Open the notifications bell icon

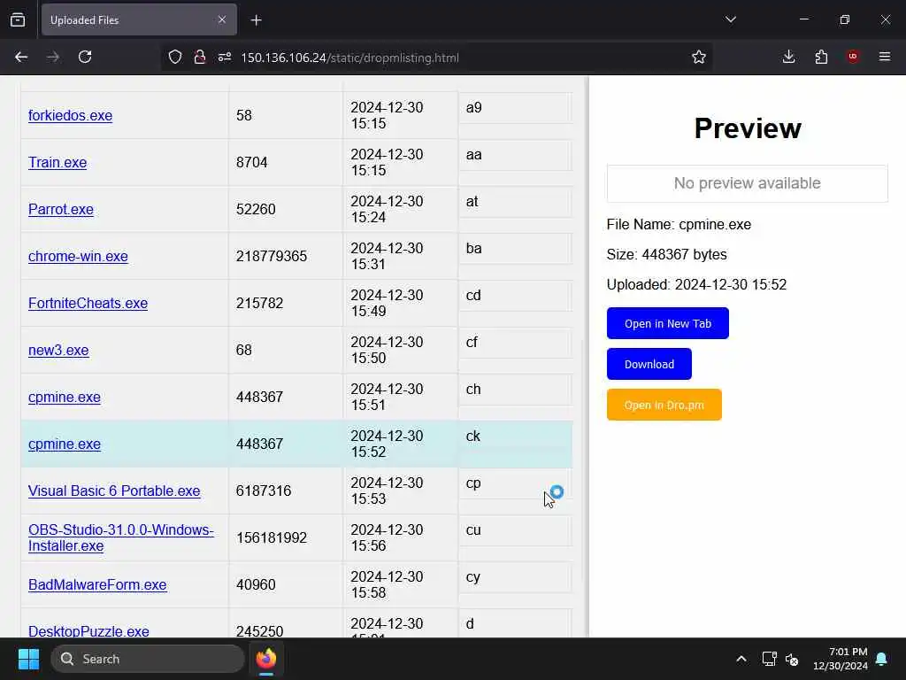[882, 659]
